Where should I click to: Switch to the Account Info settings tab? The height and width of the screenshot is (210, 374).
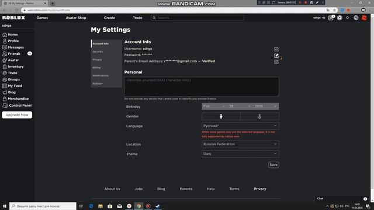[x=106, y=44]
